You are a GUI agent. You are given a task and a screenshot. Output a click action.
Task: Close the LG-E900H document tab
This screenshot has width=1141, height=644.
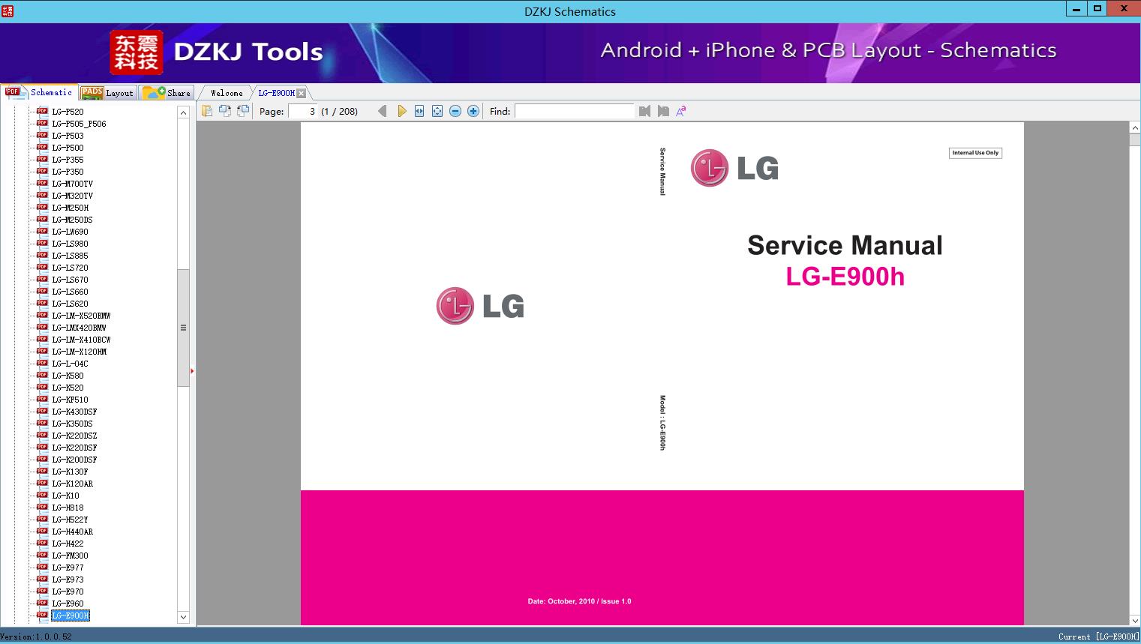point(301,93)
